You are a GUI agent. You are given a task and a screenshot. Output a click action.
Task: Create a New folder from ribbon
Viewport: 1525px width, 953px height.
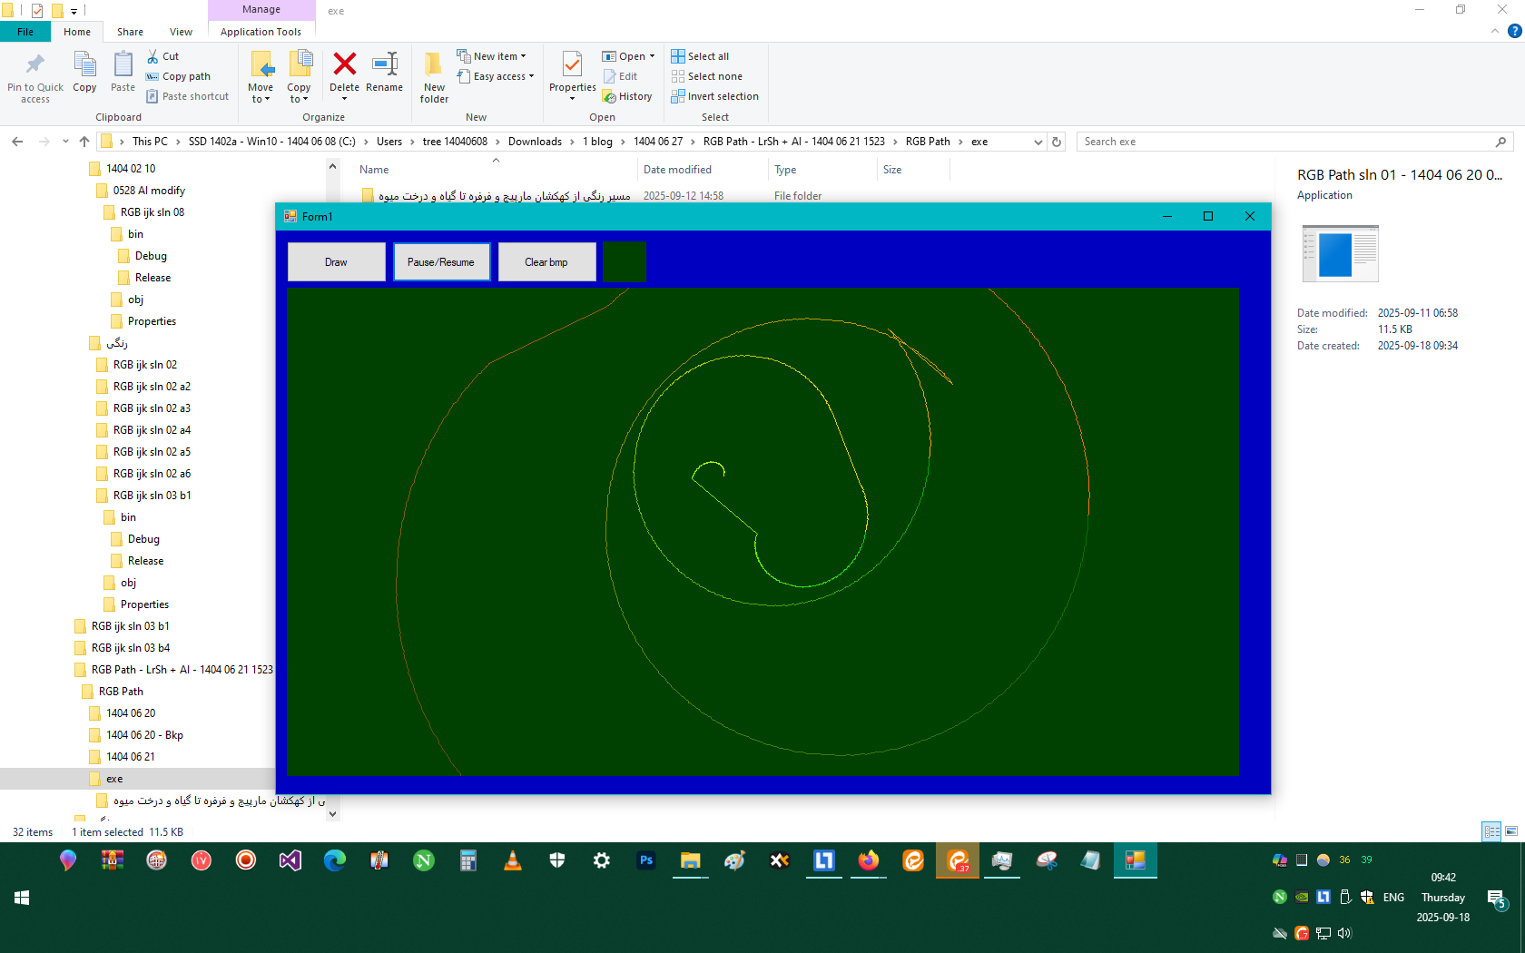(x=434, y=64)
